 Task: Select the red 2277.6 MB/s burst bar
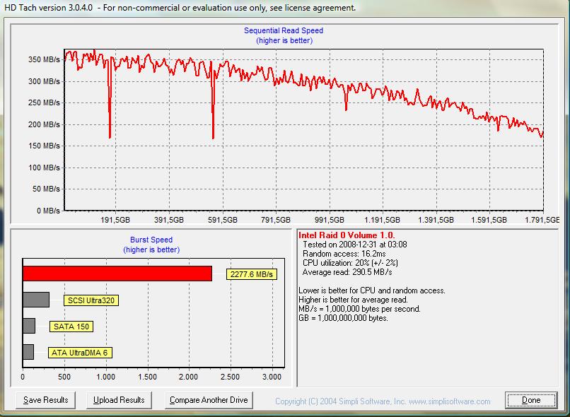click(x=117, y=274)
